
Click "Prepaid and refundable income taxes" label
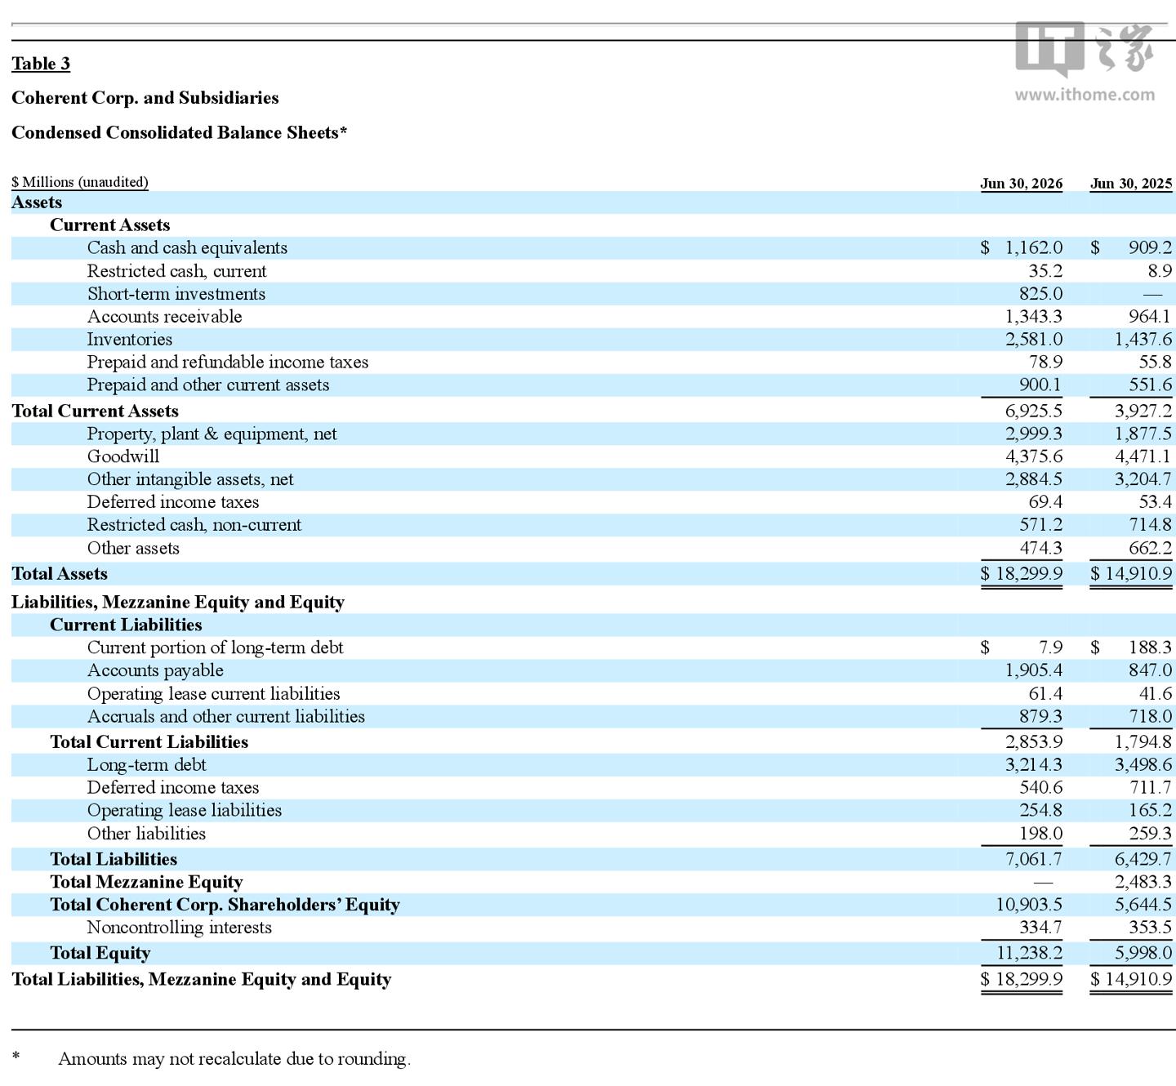228,363
